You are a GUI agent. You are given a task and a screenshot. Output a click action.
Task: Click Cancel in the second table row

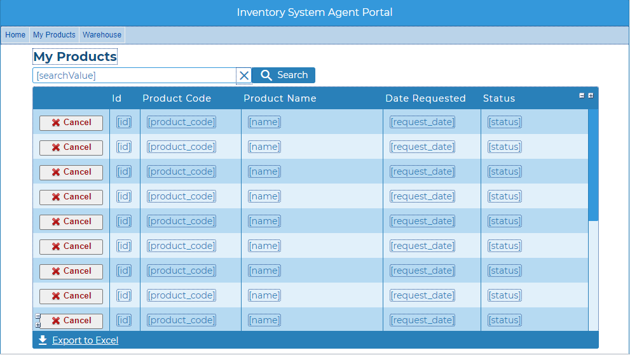[x=71, y=147]
